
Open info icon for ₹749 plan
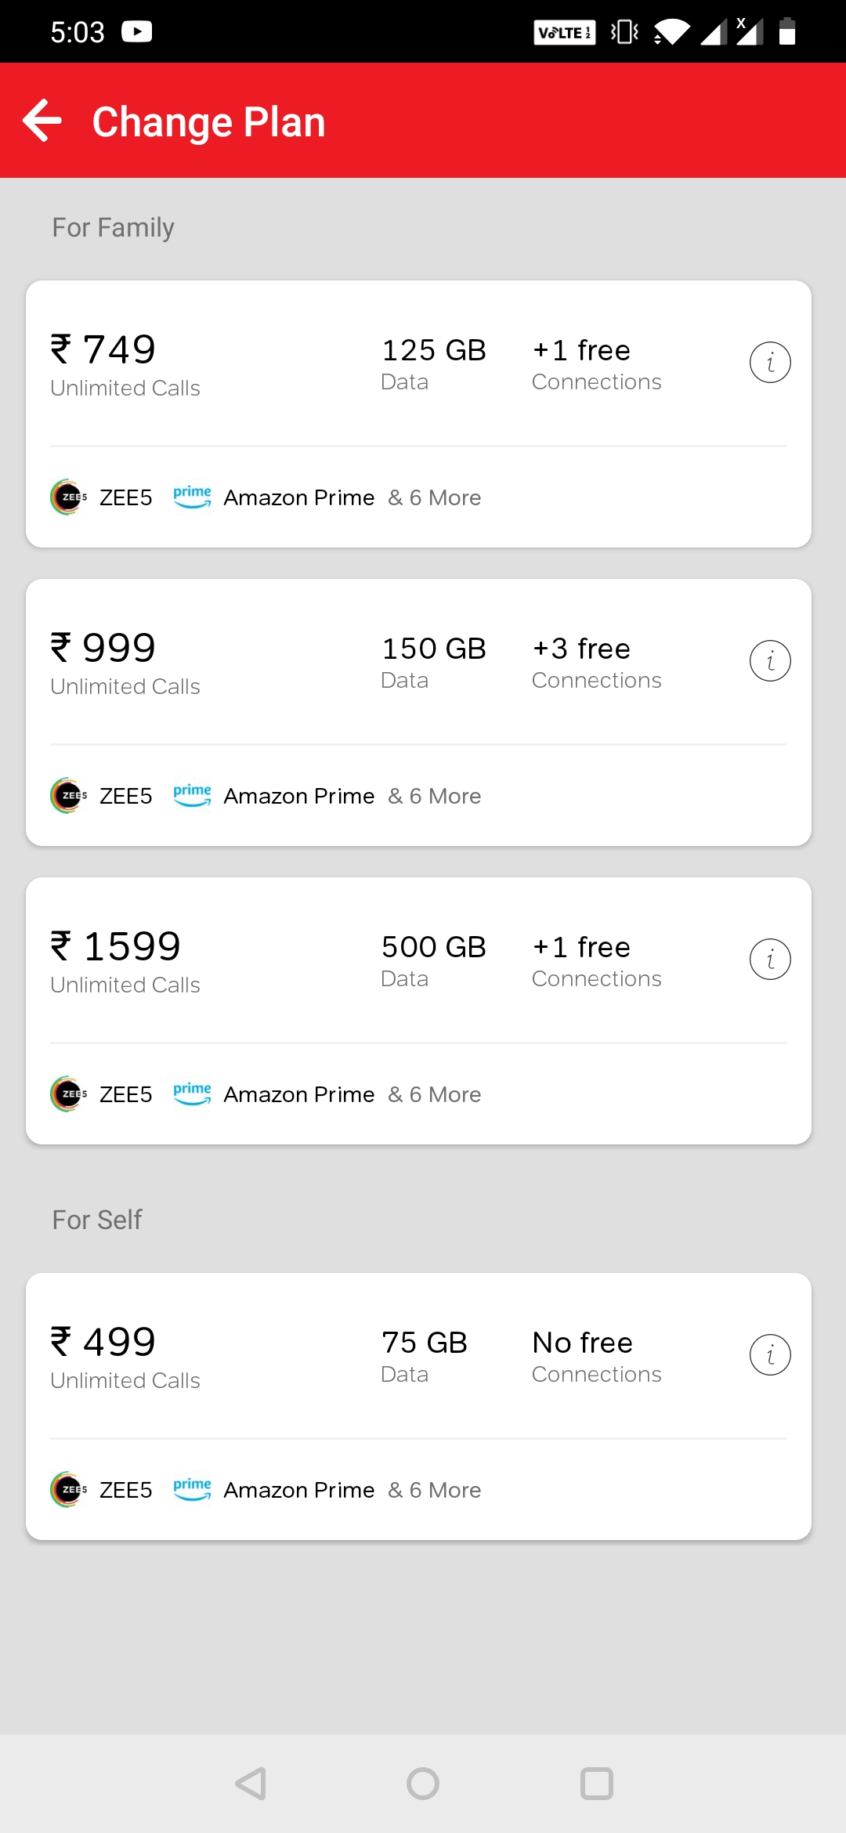pyautogui.click(x=770, y=363)
